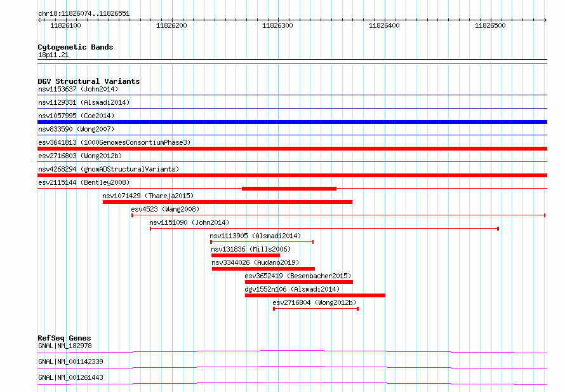The width and height of the screenshot is (565, 392).
Task: Click the GNAL|NM_182978 gene label
Action: (65, 346)
